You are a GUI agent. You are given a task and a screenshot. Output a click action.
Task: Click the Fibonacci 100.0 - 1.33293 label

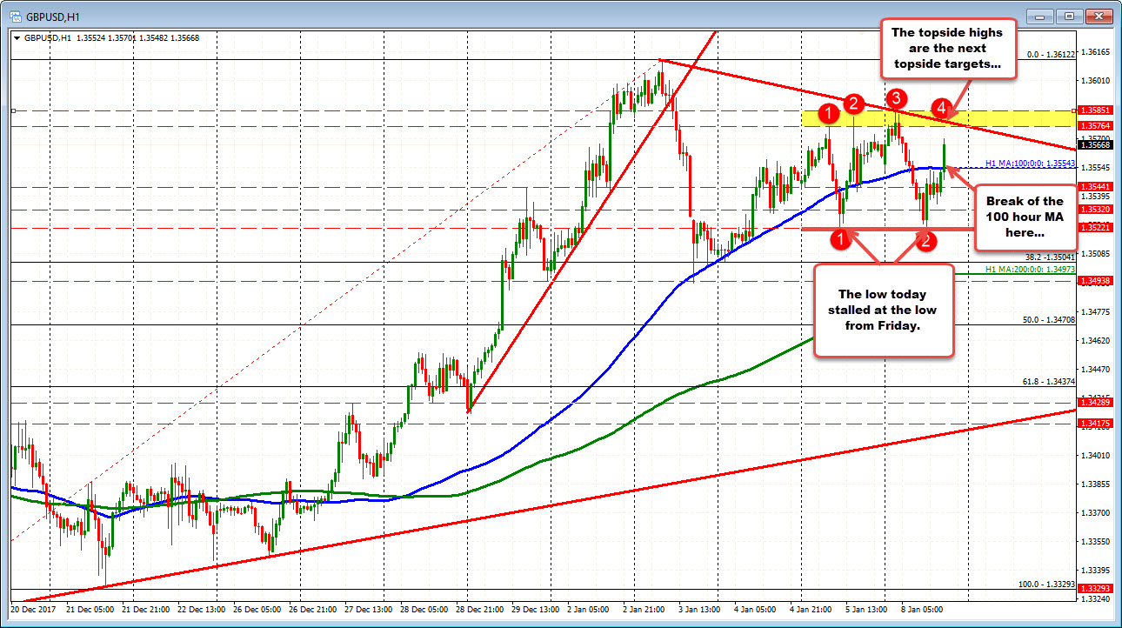(x=1047, y=585)
